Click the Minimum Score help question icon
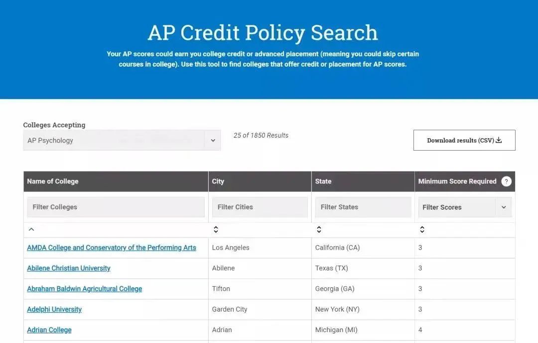538x343 pixels. [506, 181]
